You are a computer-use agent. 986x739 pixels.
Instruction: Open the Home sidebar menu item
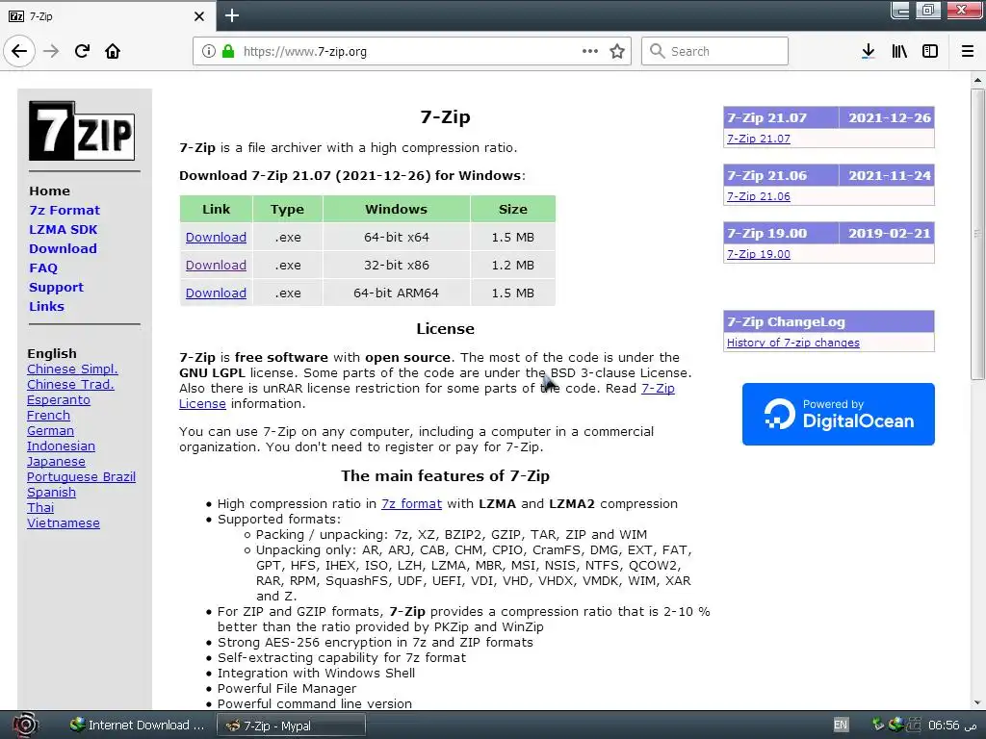50,191
